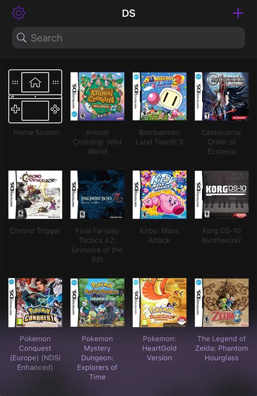Open the Korg DS-10 Synthesizer cover
This screenshot has width=257, height=396.
click(x=221, y=194)
